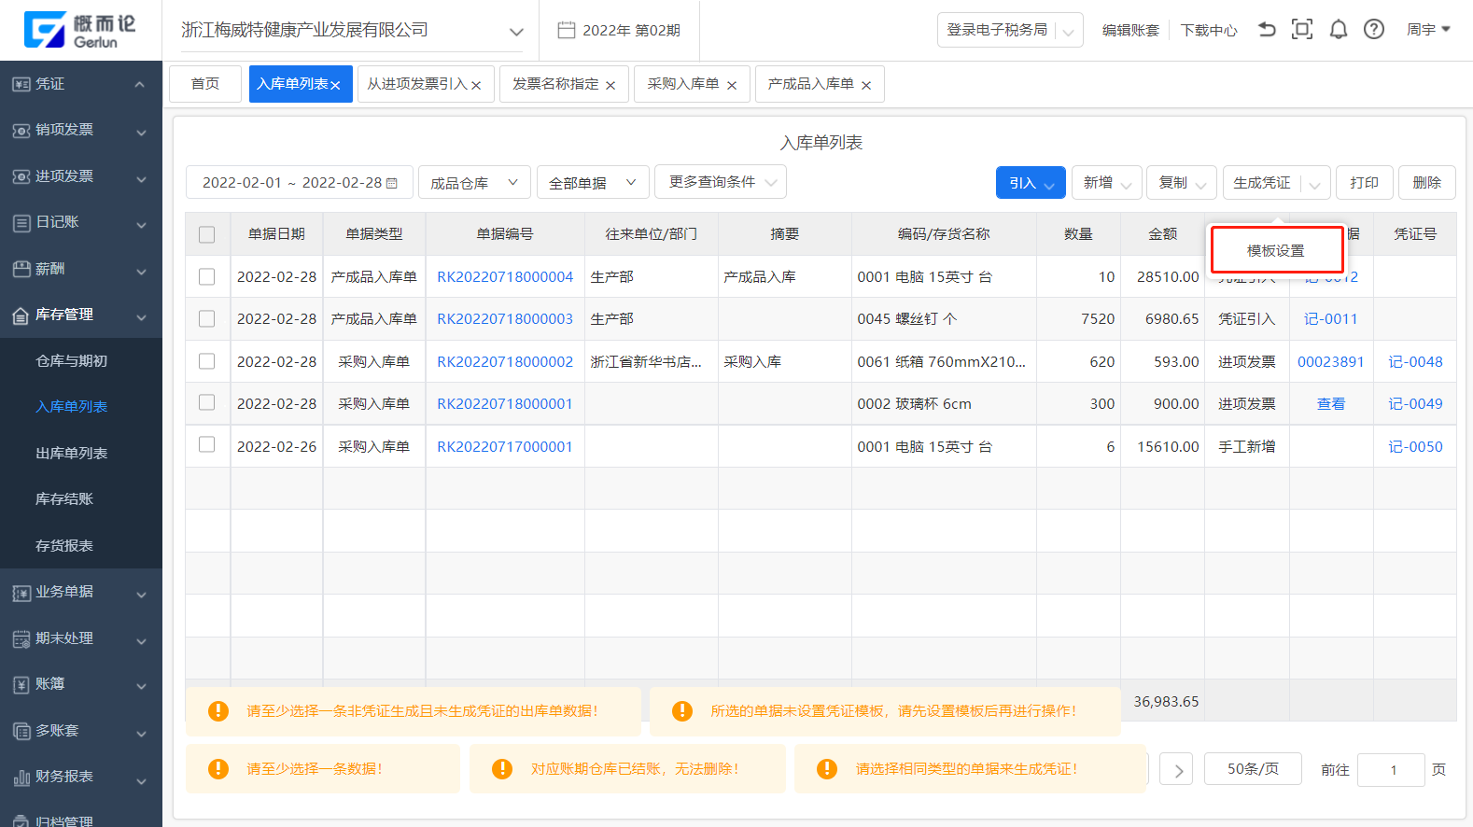
Task: Check the row for RK20220717000001
Action: tap(207, 444)
